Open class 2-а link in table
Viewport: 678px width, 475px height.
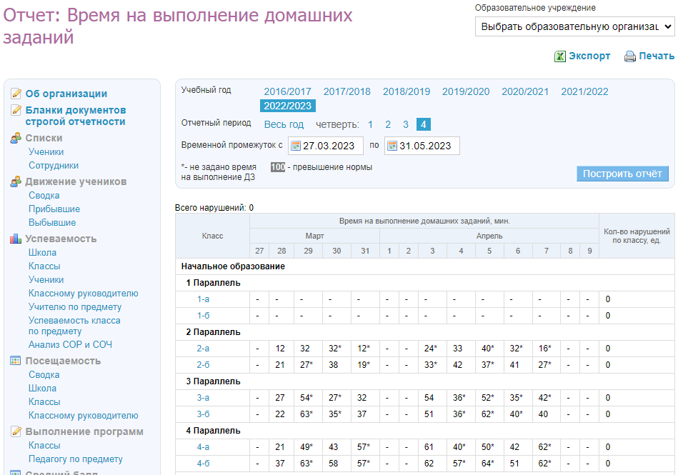tap(203, 349)
